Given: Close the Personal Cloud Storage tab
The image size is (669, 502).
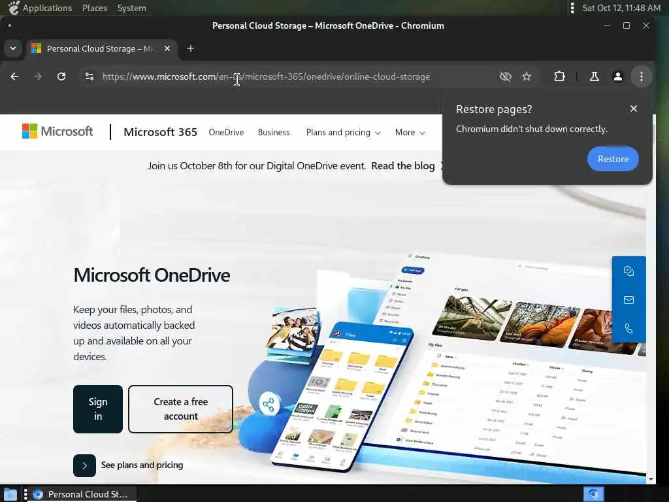Looking at the screenshot, I should [x=167, y=48].
